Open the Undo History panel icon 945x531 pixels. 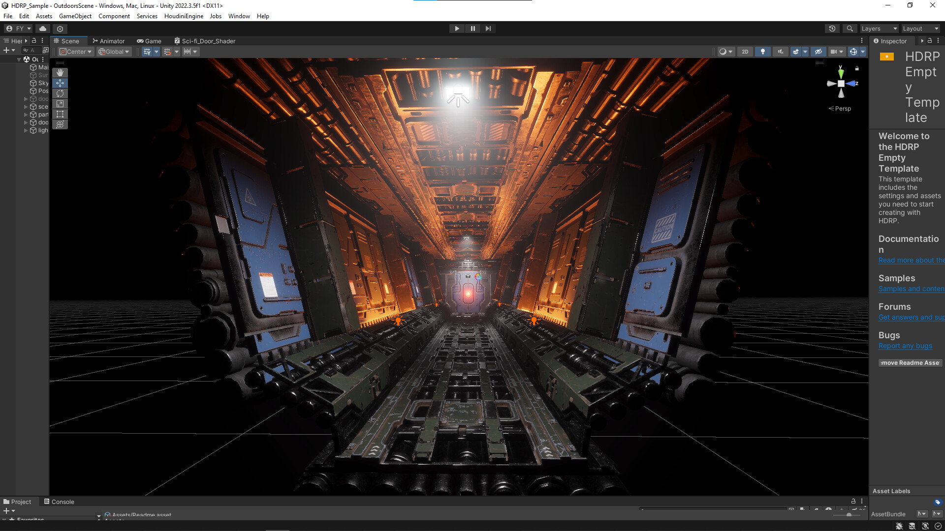[x=832, y=29]
